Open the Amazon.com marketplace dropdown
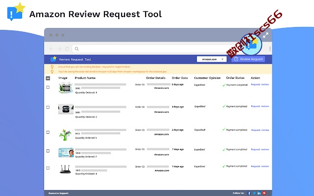 click(211, 59)
